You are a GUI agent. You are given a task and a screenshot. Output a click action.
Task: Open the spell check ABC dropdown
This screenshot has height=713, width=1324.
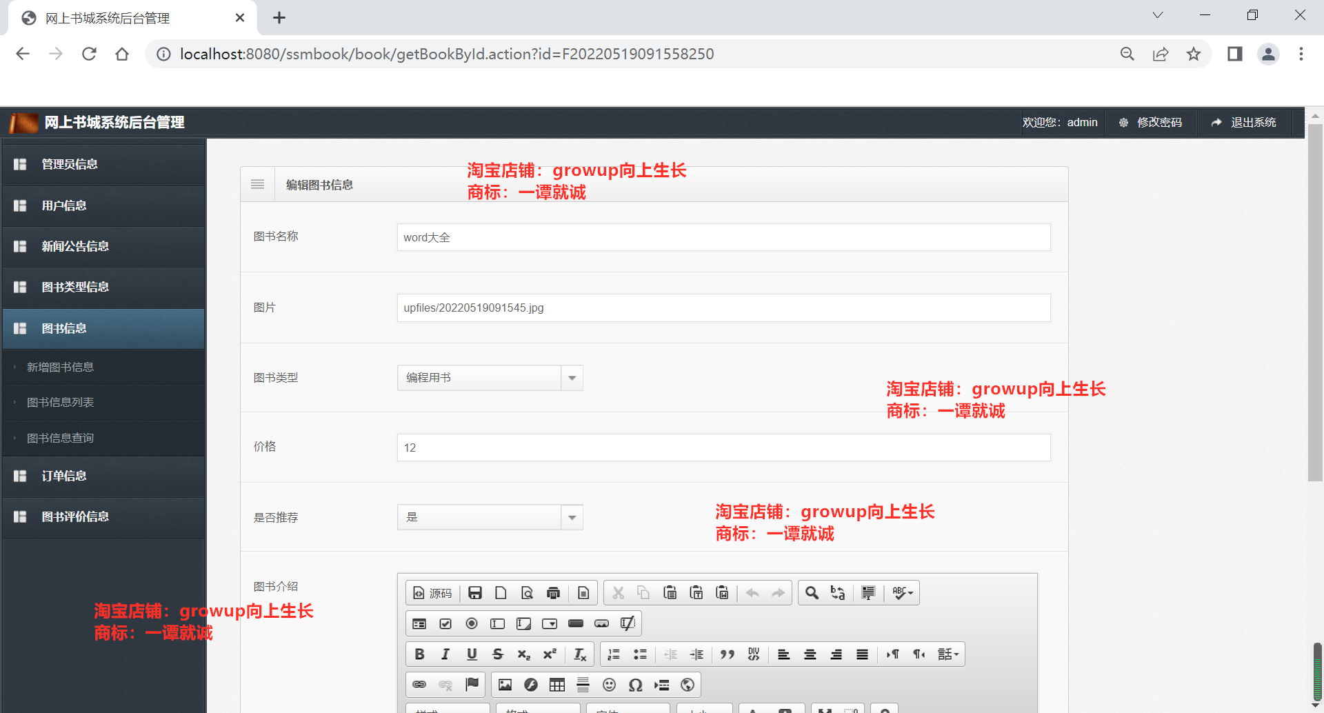(902, 593)
